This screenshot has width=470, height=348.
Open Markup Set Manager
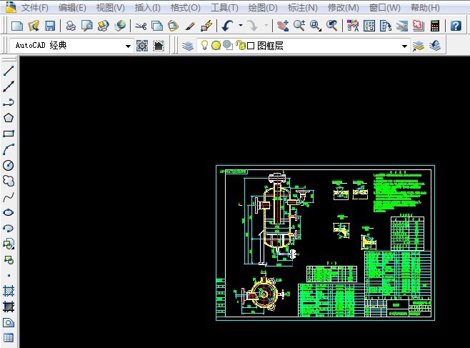tap(418, 26)
